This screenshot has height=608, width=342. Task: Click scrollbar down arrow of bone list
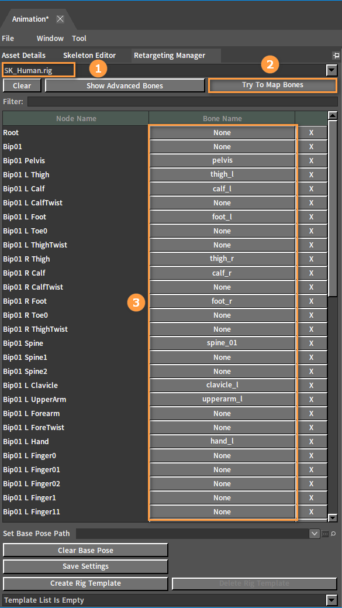pyautogui.click(x=332, y=518)
